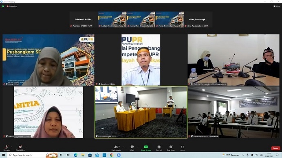The width and height of the screenshot is (282, 158).
Task: Expand the arrow next to Participants
Action: 124,147
